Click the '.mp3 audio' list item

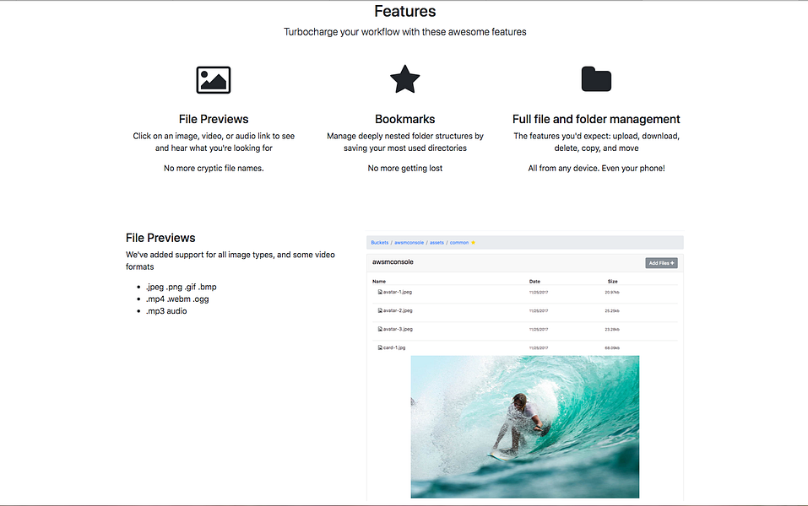click(166, 311)
